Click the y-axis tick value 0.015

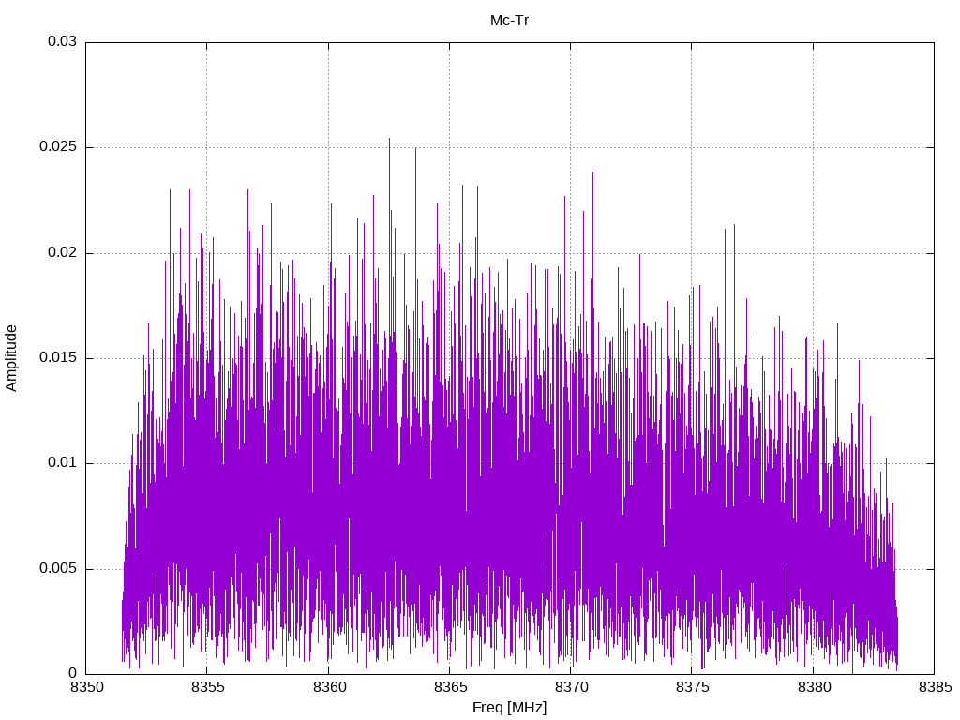[58, 357]
